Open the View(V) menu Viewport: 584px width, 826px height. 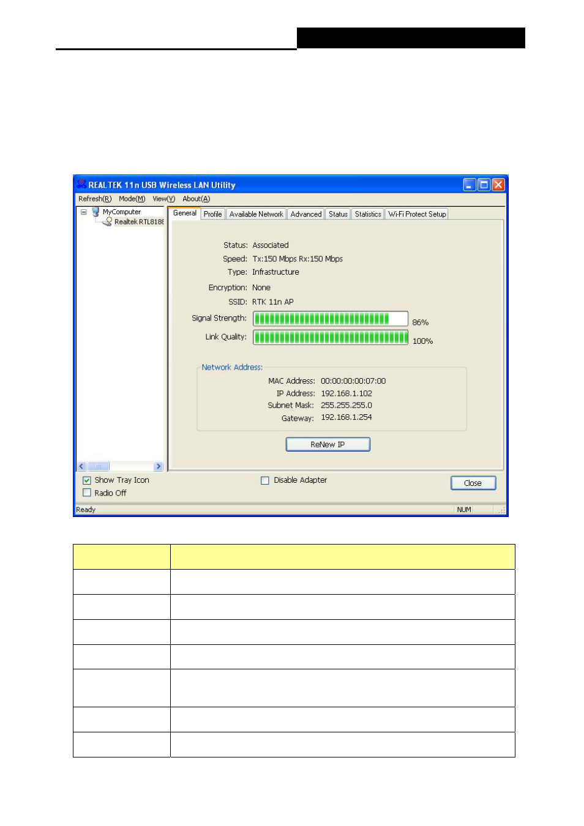click(164, 199)
